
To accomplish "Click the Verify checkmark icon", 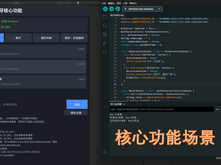I will click(105, 9).
